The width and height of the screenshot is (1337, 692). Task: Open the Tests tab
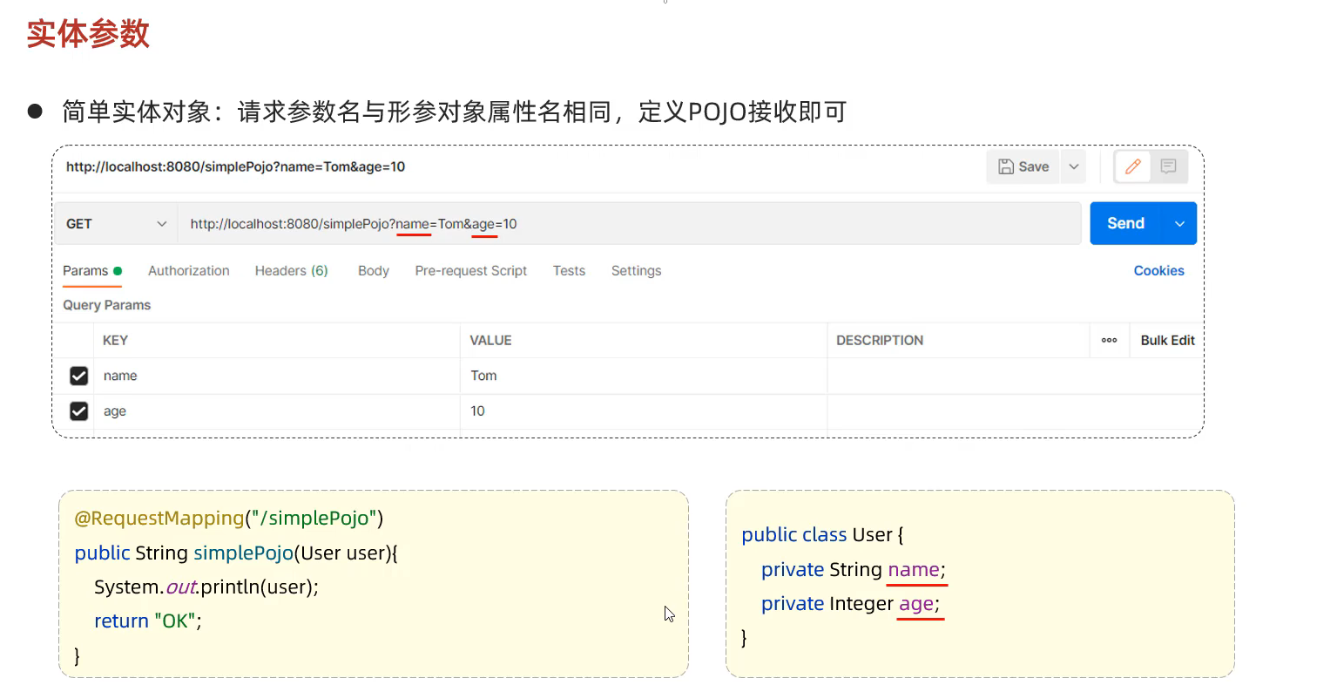point(569,271)
